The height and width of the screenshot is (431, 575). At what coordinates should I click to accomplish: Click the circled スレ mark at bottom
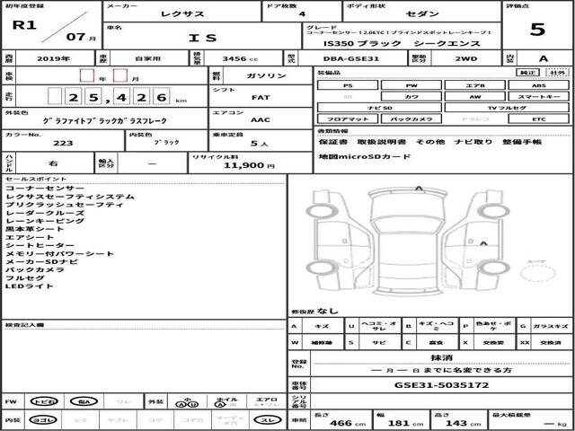tap(266, 419)
